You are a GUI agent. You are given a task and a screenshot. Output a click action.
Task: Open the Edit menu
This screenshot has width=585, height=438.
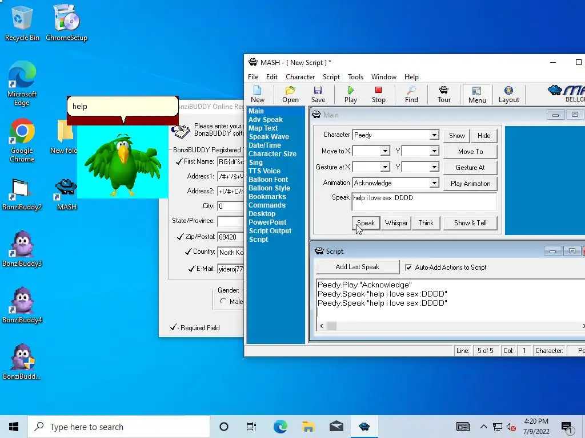(x=271, y=77)
